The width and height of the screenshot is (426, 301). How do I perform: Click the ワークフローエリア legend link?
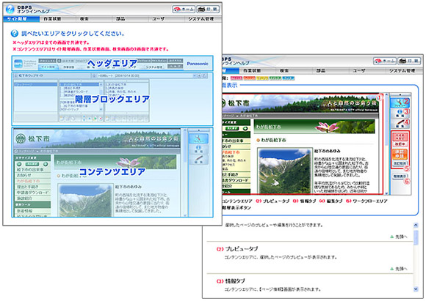(x=367, y=201)
